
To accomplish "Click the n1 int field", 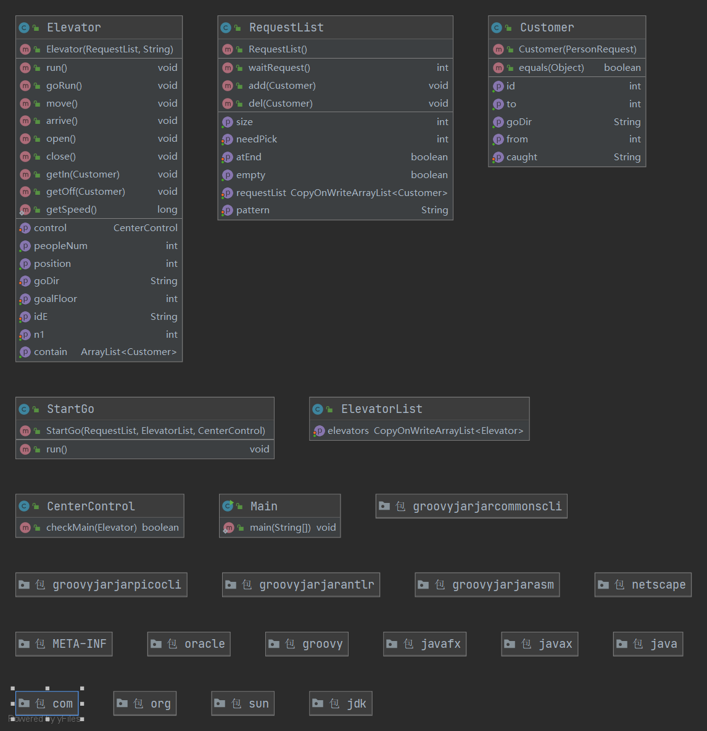I will tap(99, 335).
